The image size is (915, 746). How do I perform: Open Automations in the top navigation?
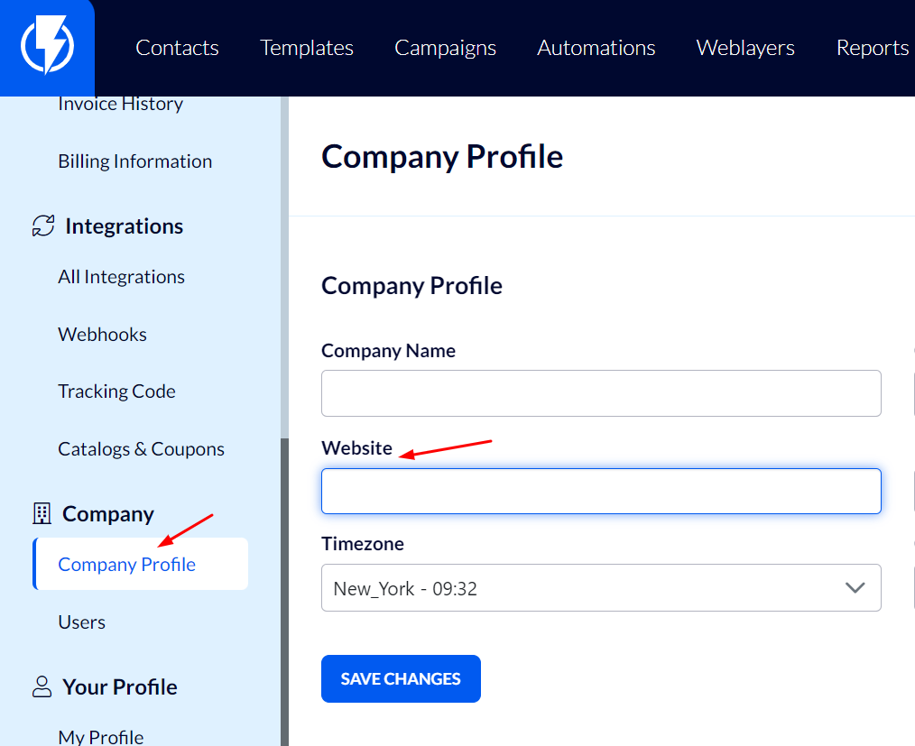(x=596, y=48)
